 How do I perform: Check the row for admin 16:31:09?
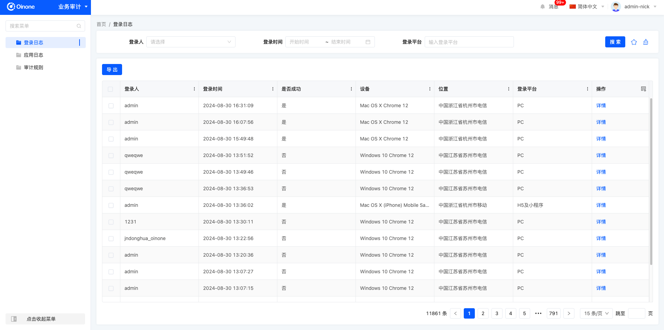[111, 106]
